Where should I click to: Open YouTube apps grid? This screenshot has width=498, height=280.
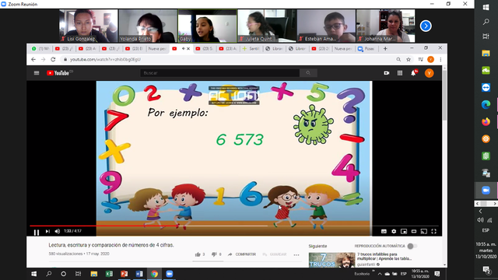[400, 73]
